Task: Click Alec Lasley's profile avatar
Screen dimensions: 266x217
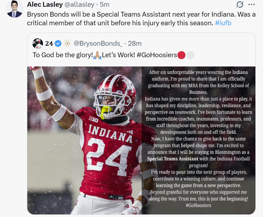Action: (15, 9)
